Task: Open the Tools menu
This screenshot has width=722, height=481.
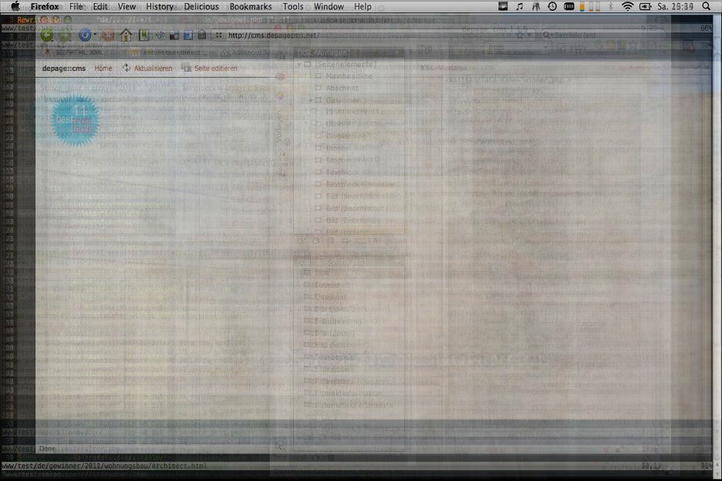Action: click(293, 6)
